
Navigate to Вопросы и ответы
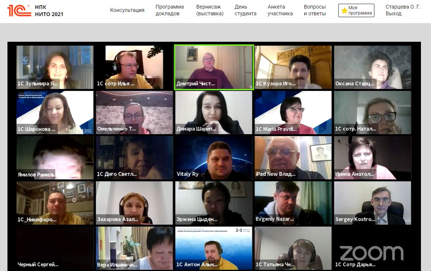pos(314,10)
